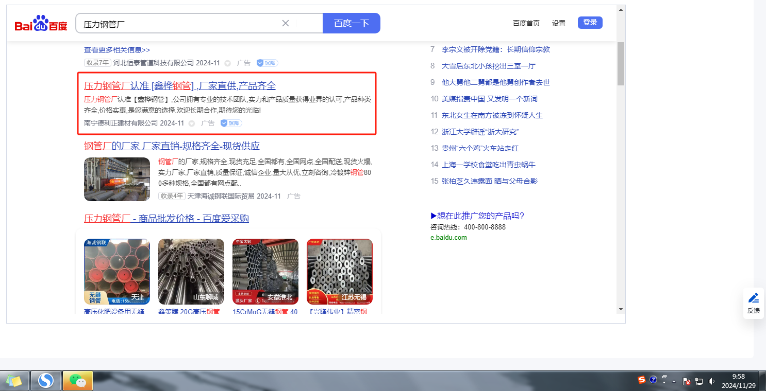
Task: Open hot search 东北女生在南方被冻到怀疑人生
Action: tap(492, 115)
